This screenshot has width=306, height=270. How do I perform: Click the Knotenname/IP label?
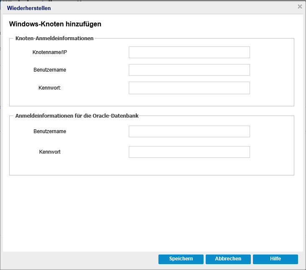tap(50, 52)
